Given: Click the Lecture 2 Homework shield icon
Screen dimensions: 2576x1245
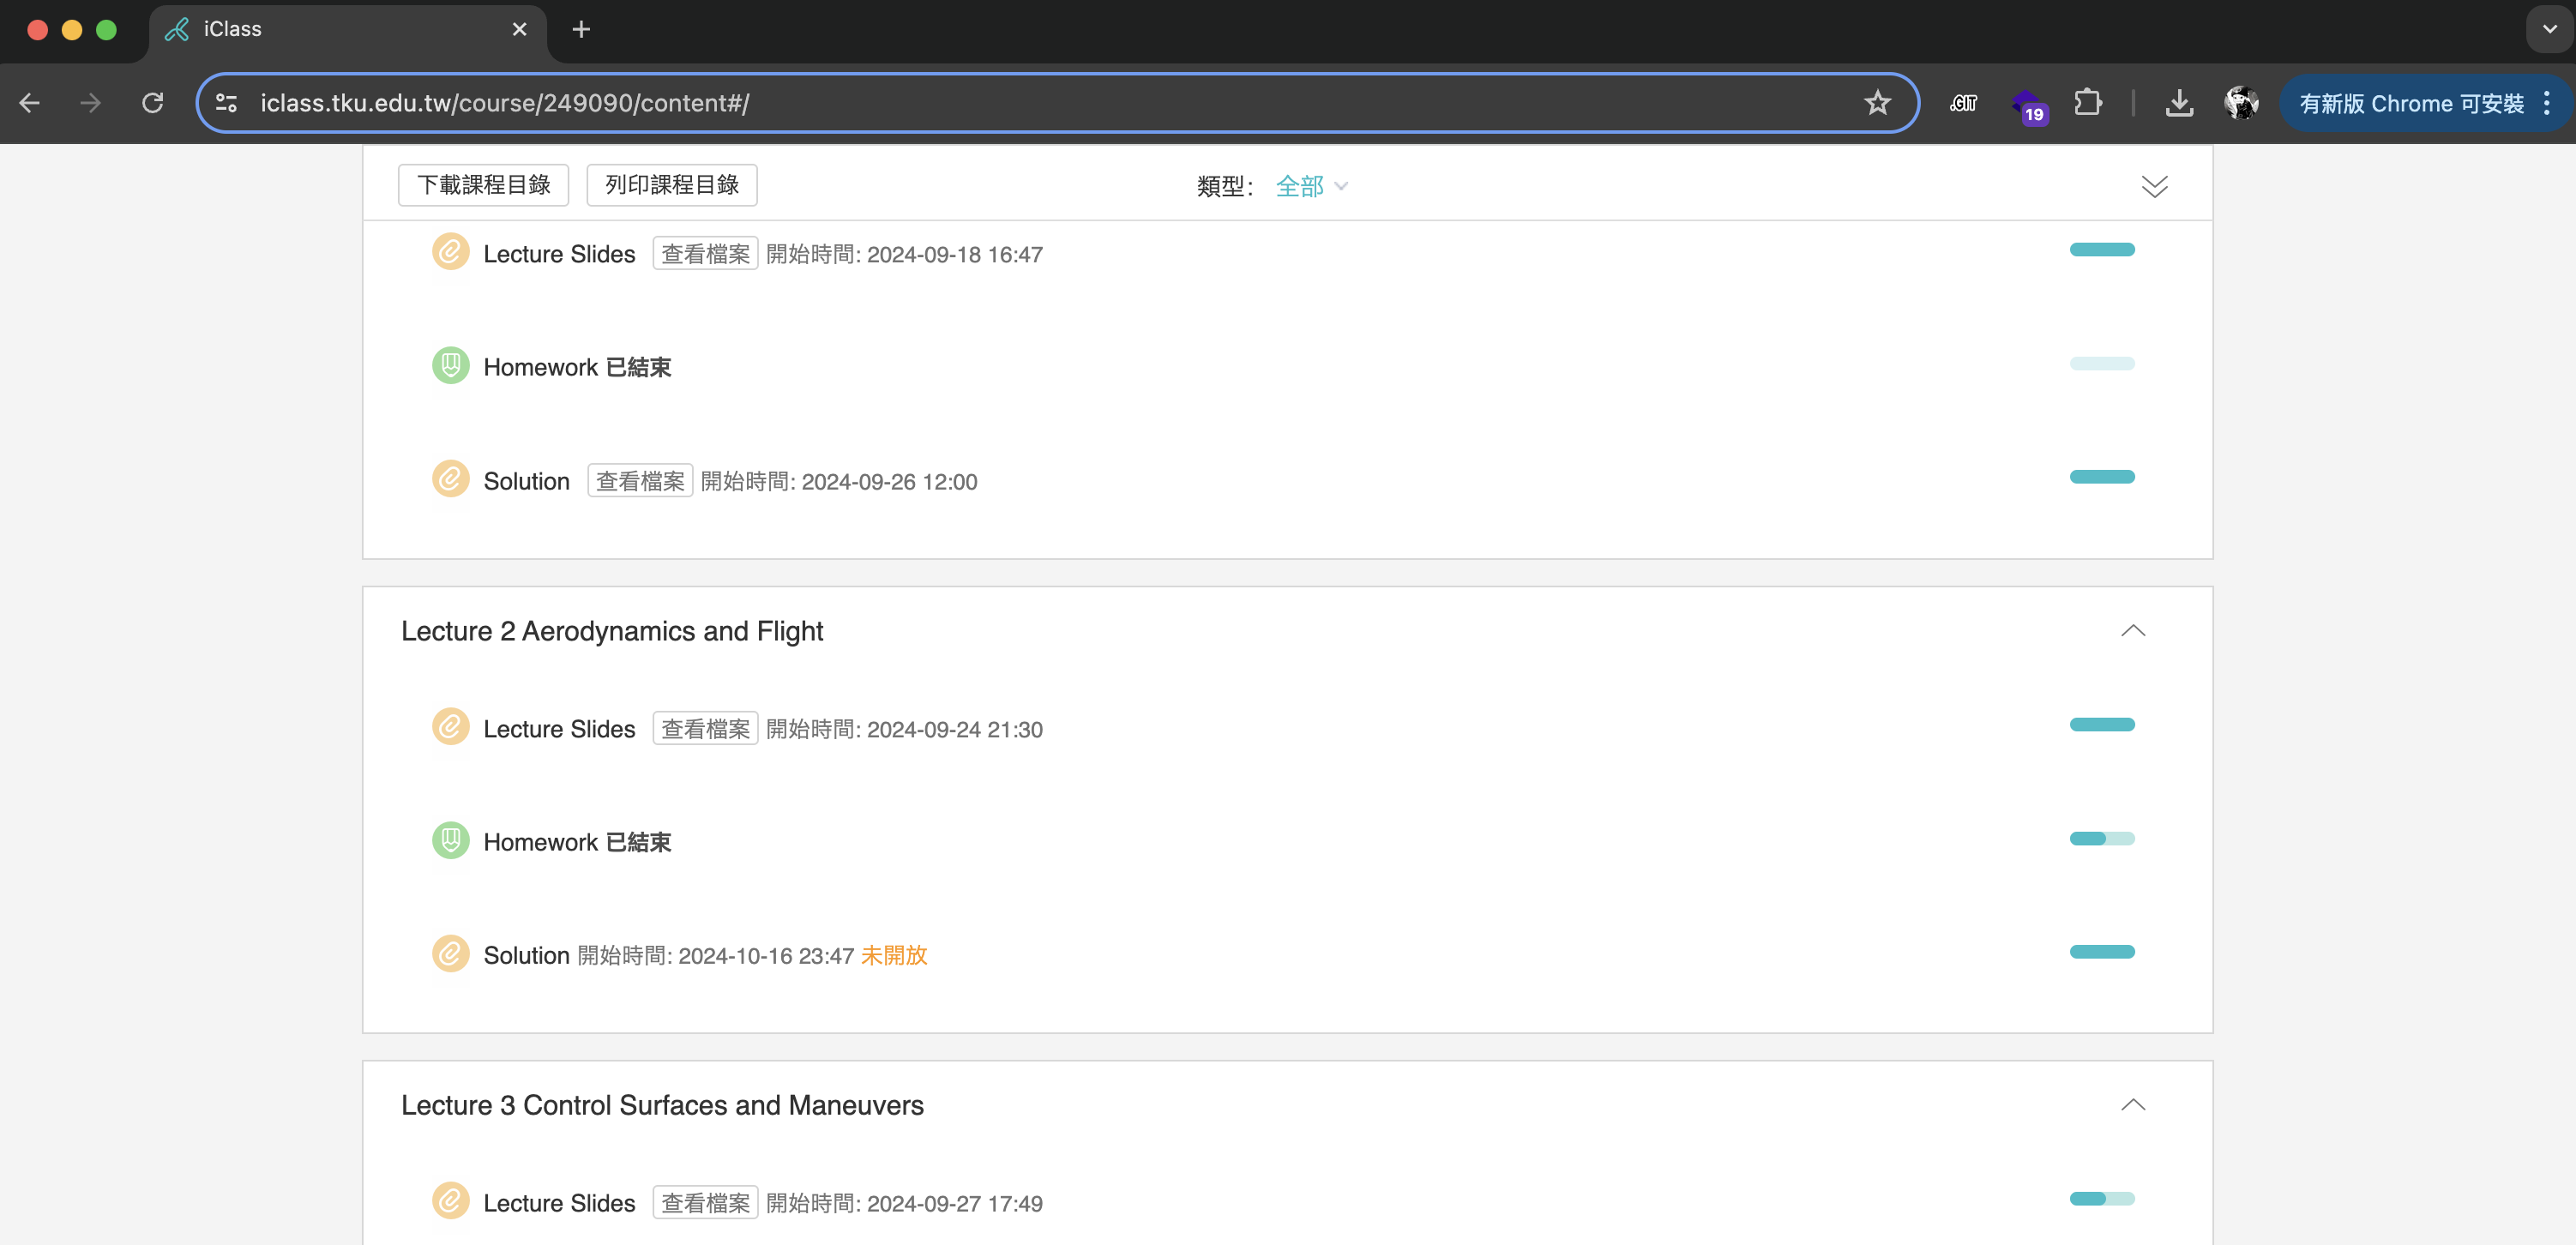Looking at the screenshot, I should pyautogui.click(x=450, y=841).
